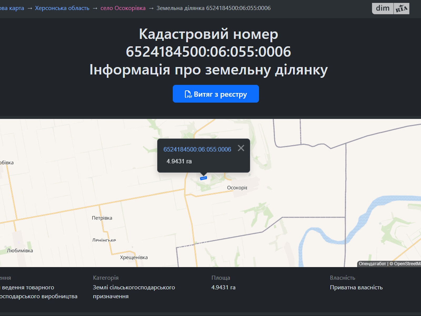Select the blue land parcel marker on the map
Image resolution: width=421 pixels, height=316 pixels.
204,178
